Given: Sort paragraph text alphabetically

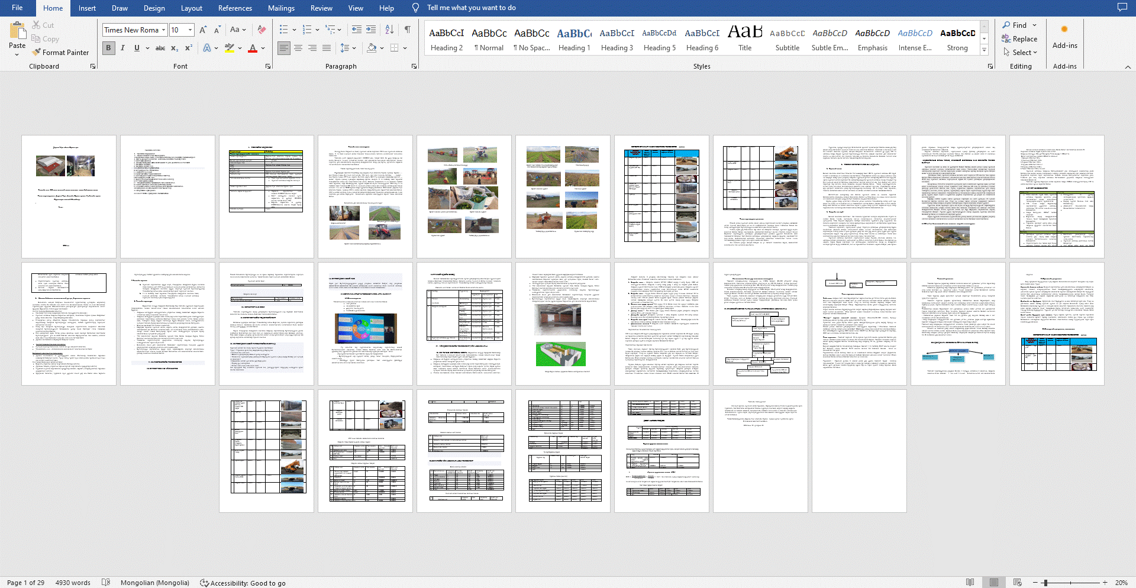Looking at the screenshot, I should tap(389, 30).
